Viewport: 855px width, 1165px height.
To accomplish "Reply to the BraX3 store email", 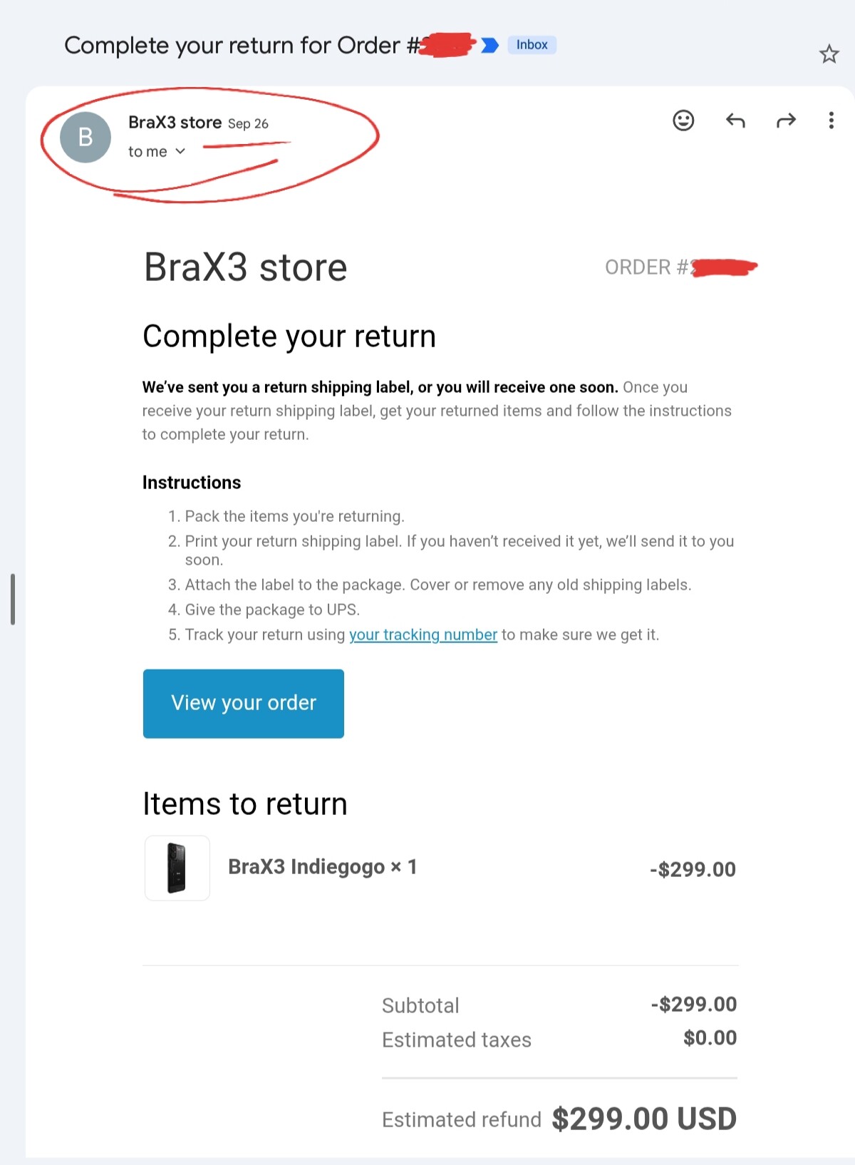I will 735,120.
